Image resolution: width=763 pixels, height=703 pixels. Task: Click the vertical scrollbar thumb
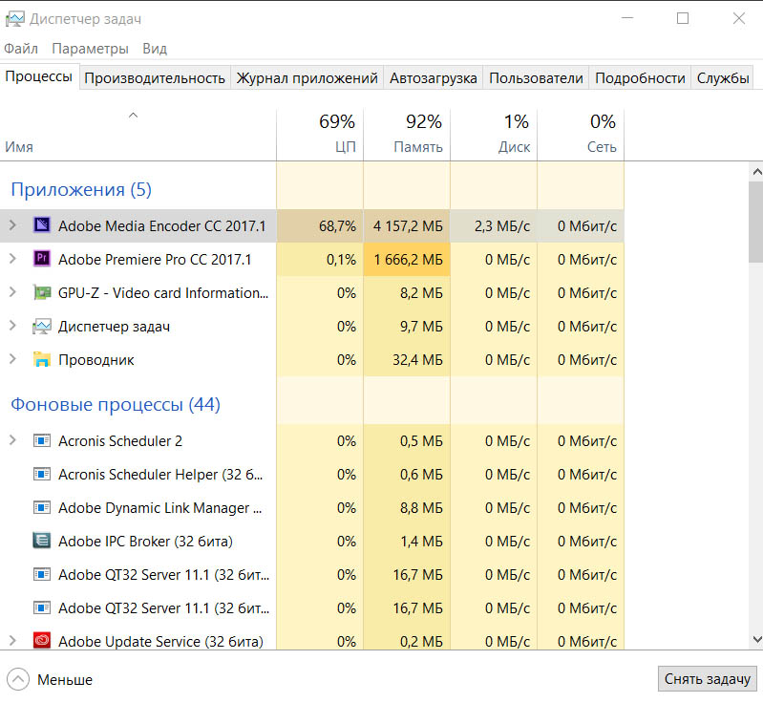click(x=756, y=222)
